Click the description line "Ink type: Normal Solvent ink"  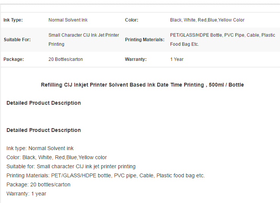pos(40,148)
